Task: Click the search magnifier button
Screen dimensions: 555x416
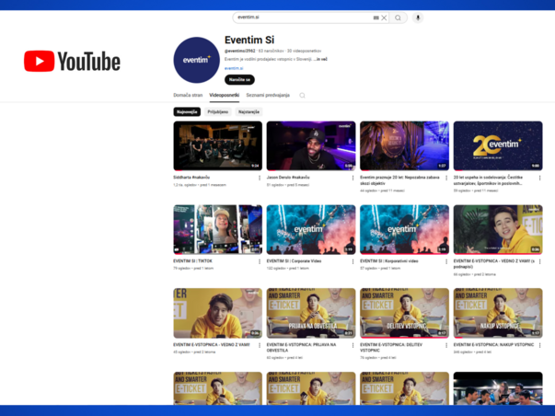Action: point(398,17)
